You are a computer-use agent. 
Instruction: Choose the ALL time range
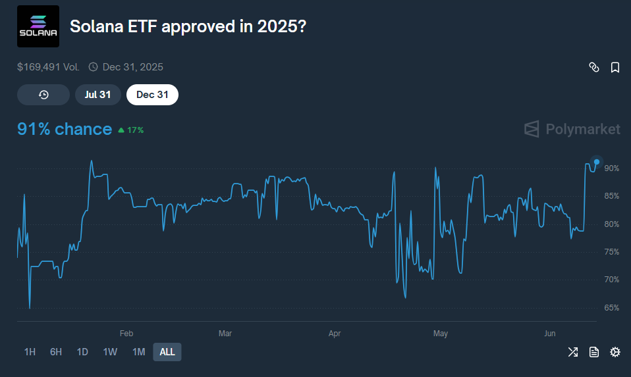[x=167, y=352]
